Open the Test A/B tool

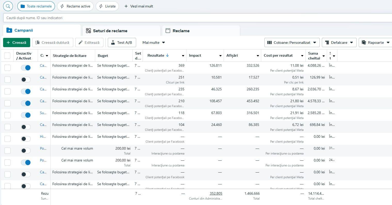(122, 42)
